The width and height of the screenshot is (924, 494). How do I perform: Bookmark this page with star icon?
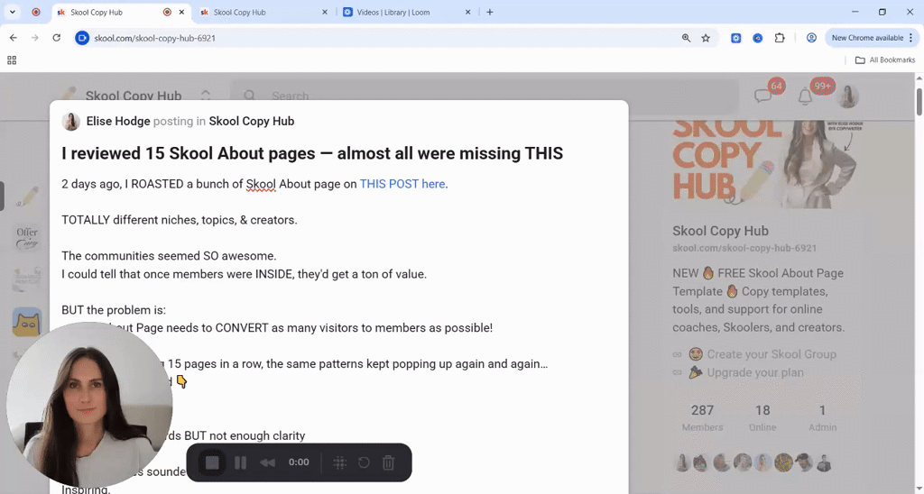(x=706, y=38)
